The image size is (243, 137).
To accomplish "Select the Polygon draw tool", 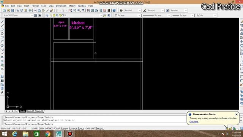I will [x=2, y=33].
